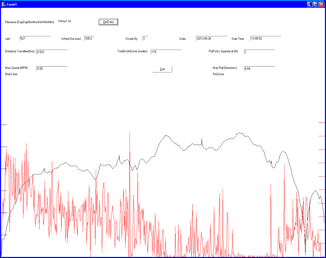Focus the Distance Travelled field 0.522
The width and height of the screenshot is (326, 258).
(x=52, y=52)
